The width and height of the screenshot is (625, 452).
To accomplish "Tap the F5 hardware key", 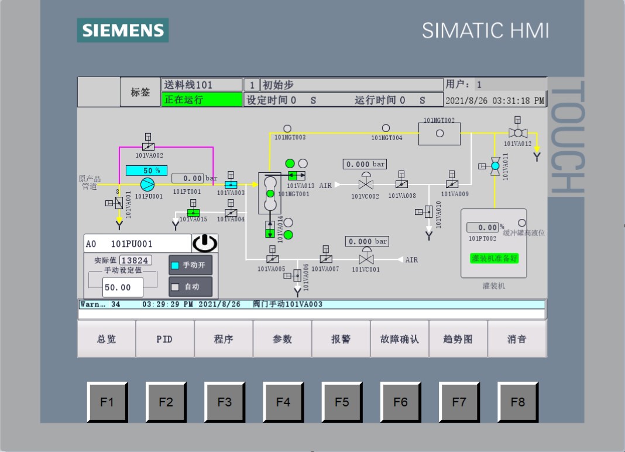I will (342, 402).
